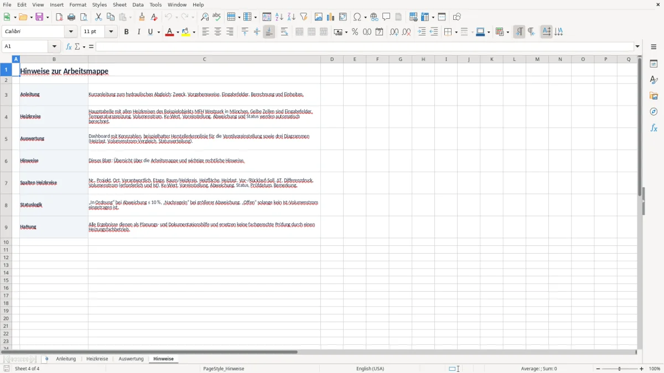Image resolution: width=664 pixels, height=373 pixels.
Task: Increase indent
Action: tap(422, 32)
